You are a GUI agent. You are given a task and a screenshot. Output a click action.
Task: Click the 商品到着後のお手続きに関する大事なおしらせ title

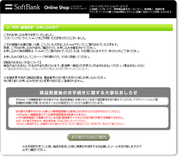click(x=88, y=93)
